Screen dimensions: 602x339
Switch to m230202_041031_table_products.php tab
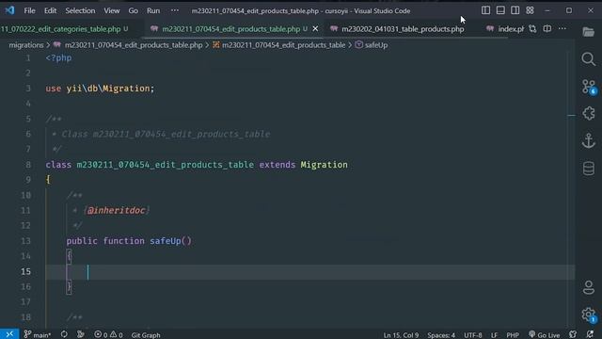click(403, 29)
